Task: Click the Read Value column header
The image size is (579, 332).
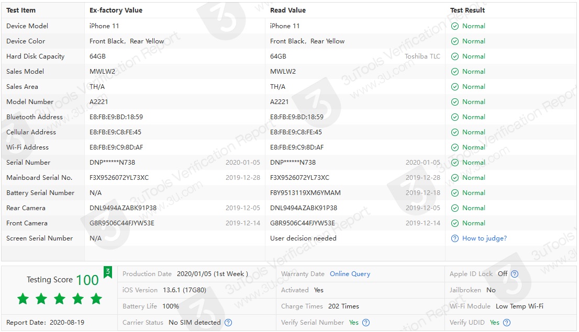Action: point(287,10)
